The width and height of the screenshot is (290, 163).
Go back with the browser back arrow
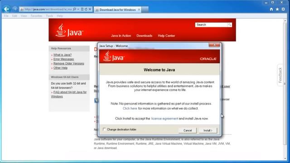[6, 9]
